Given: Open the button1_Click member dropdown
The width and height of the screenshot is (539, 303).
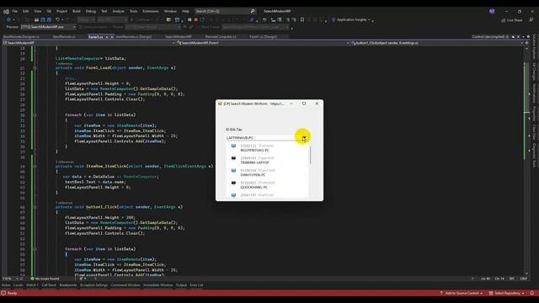Looking at the screenshot, I should tap(437, 43).
